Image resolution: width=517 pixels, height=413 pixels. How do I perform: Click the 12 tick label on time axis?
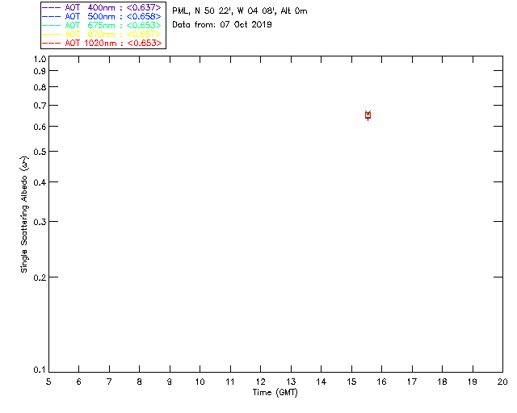point(260,382)
